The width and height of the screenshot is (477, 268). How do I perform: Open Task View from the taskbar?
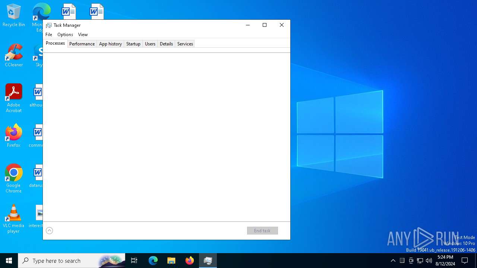(x=134, y=261)
